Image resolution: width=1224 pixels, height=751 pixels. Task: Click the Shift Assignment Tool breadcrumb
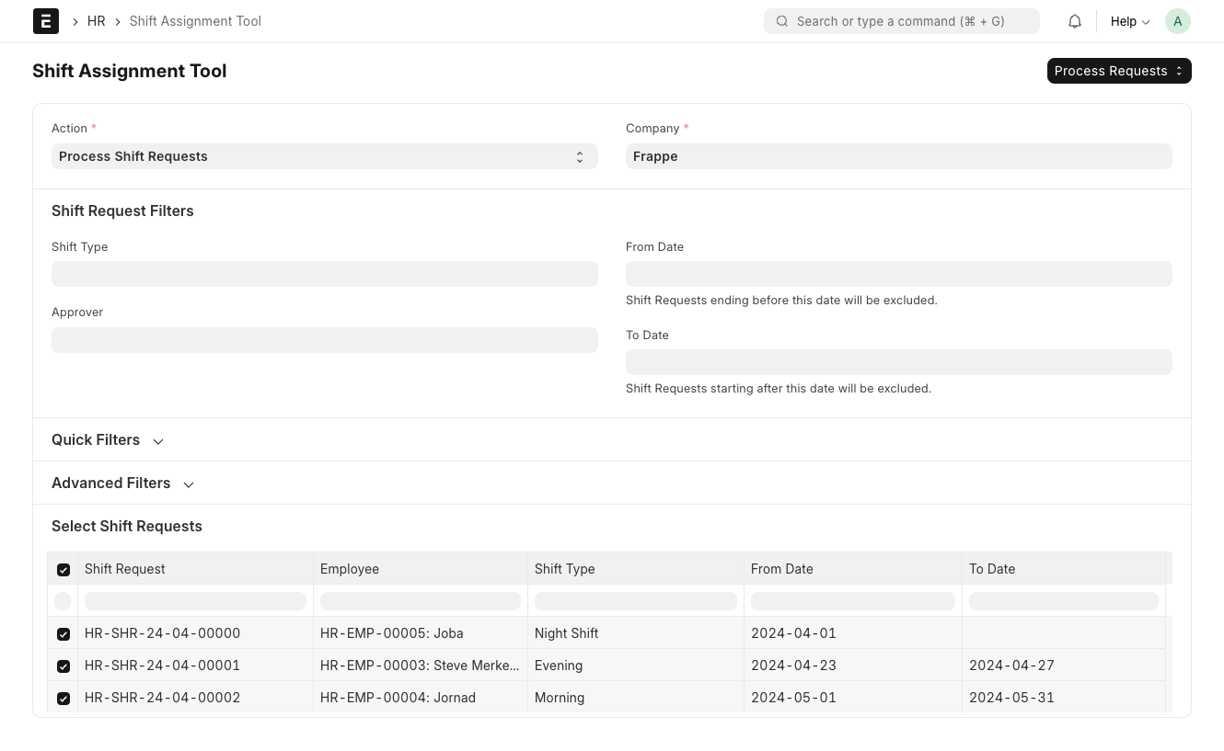tap(195, 21)
